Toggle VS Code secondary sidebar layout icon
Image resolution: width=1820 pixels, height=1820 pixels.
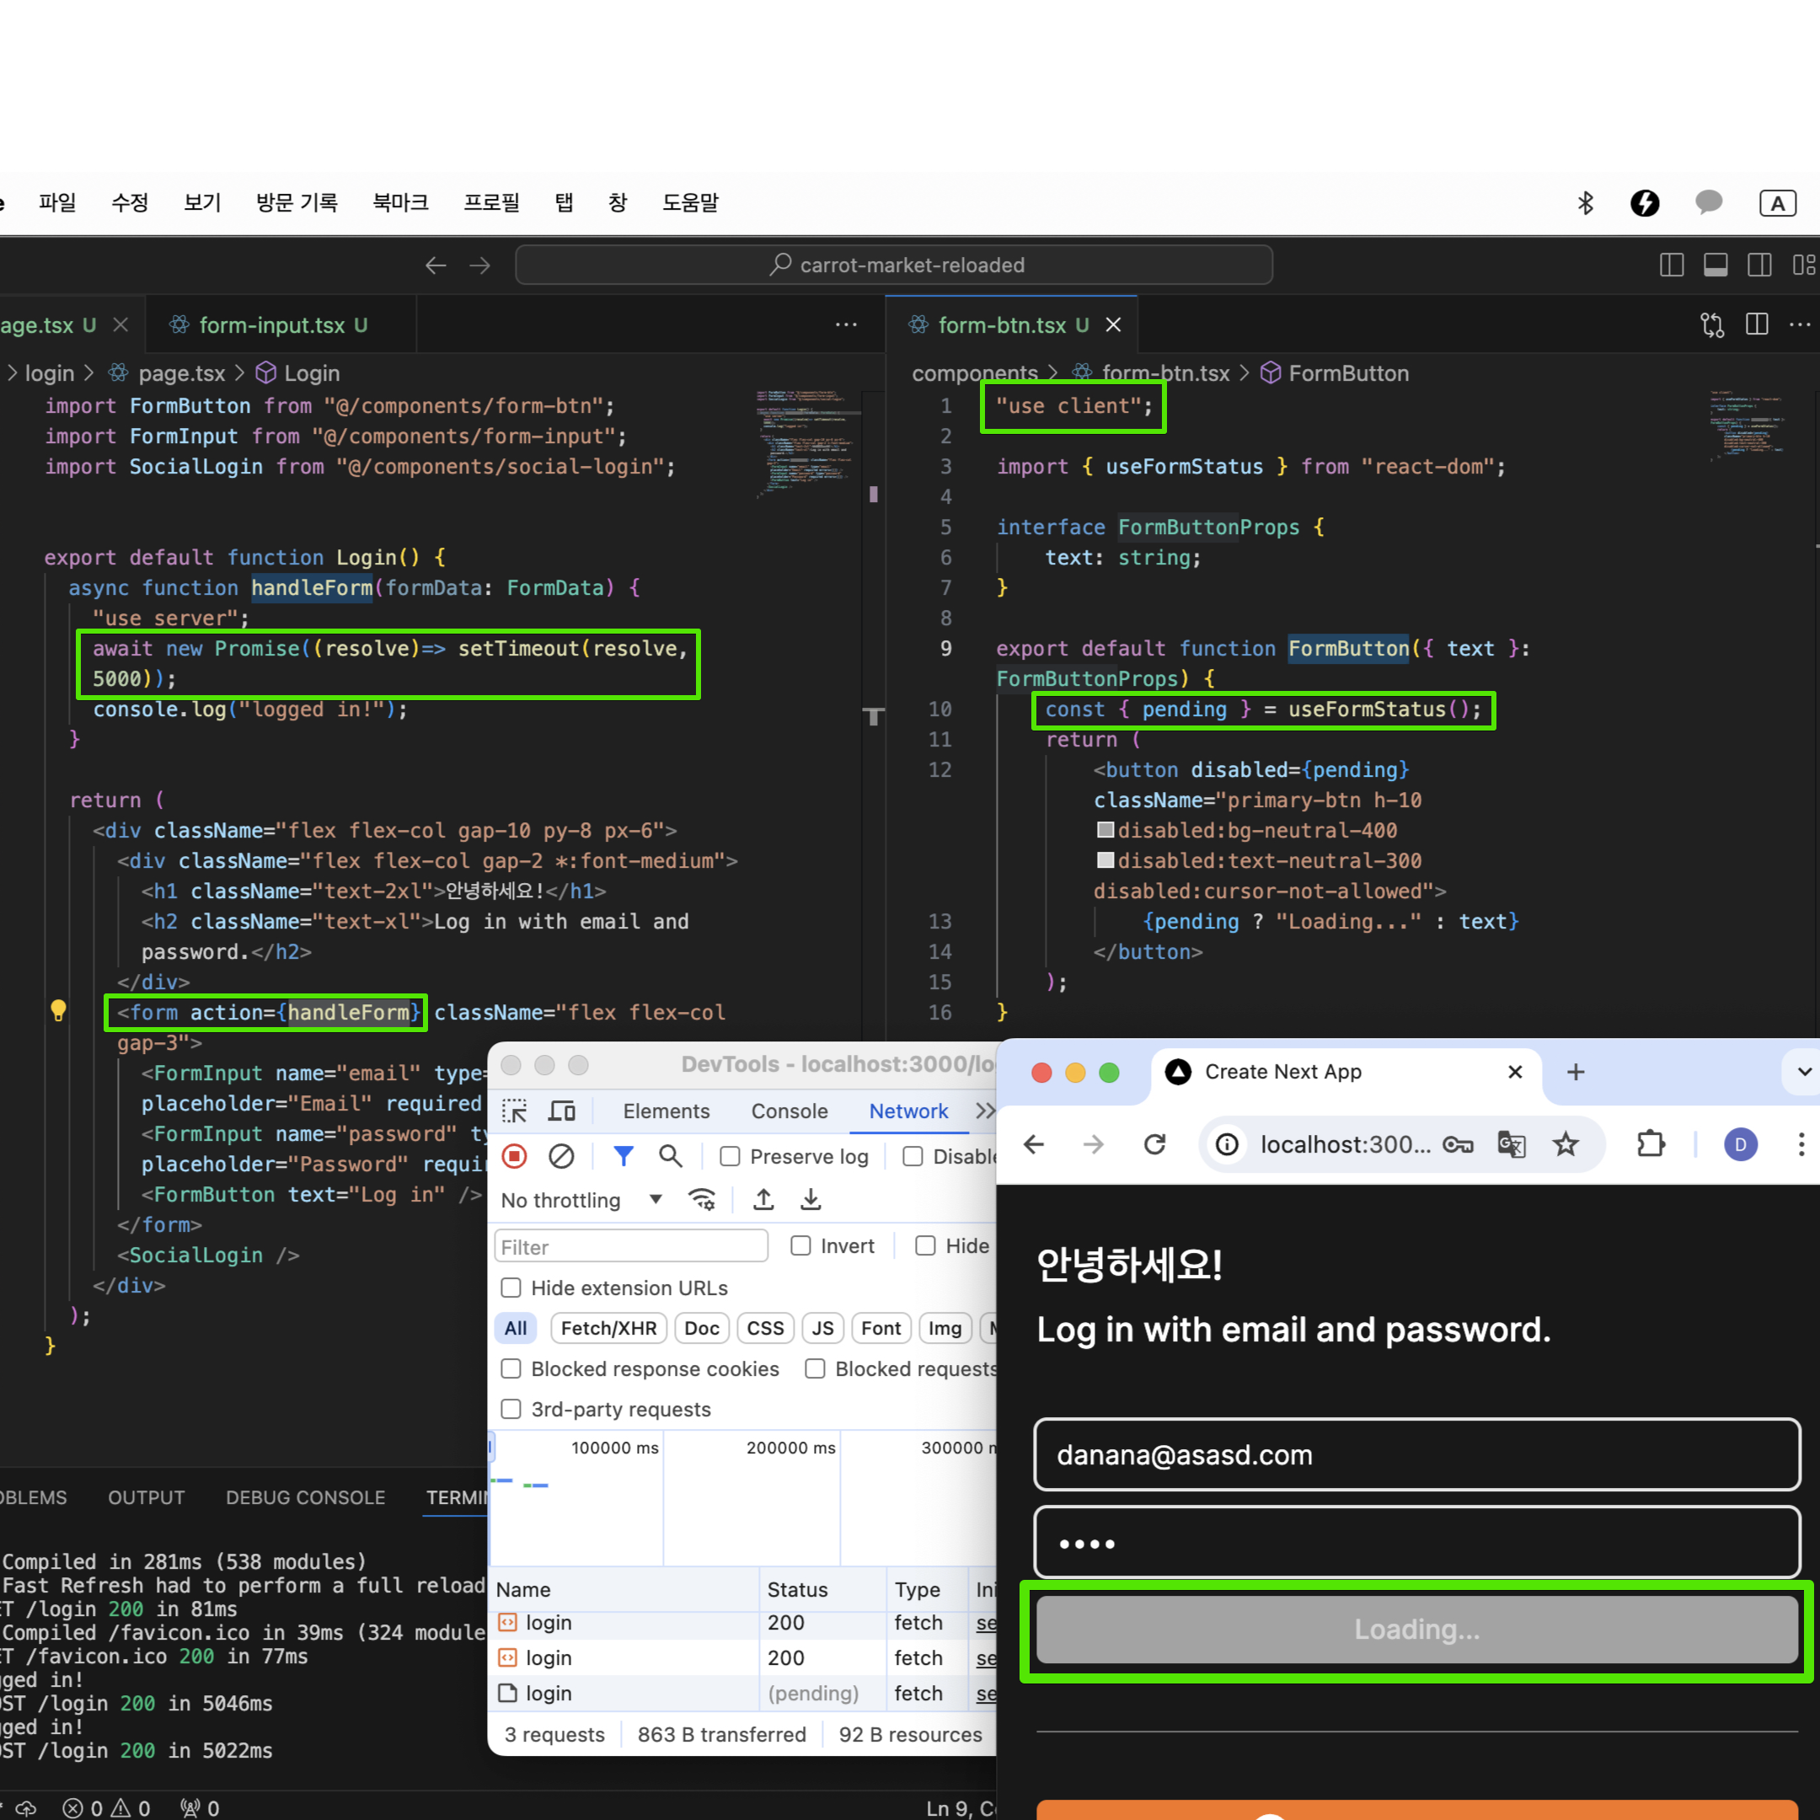pos(1758,265)
